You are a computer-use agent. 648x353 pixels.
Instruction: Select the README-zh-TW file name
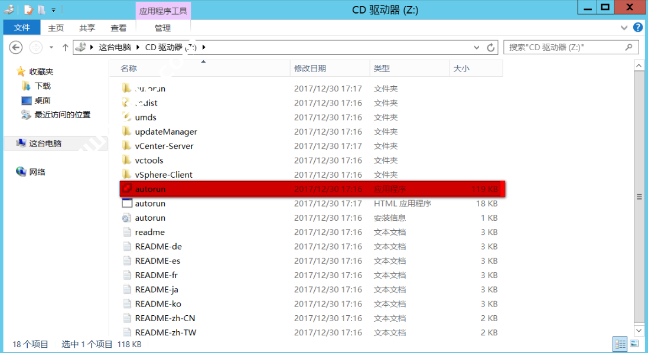pyautogui.click(x=165, y=332)
